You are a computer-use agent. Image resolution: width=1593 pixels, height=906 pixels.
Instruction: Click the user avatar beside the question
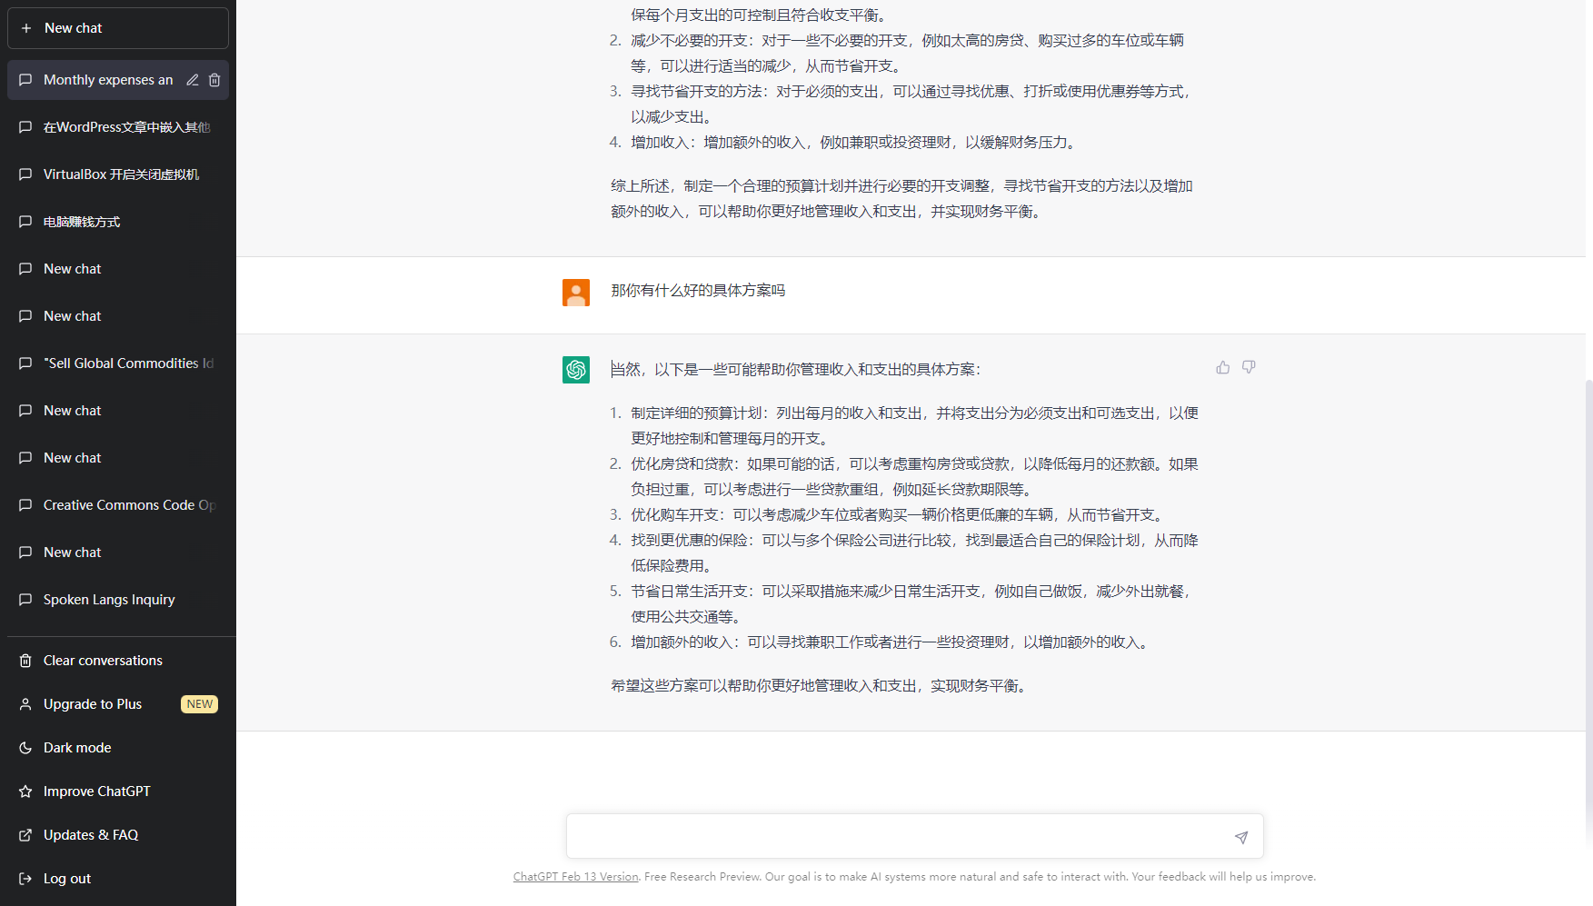pyautogui.click(x=576, y=292)
